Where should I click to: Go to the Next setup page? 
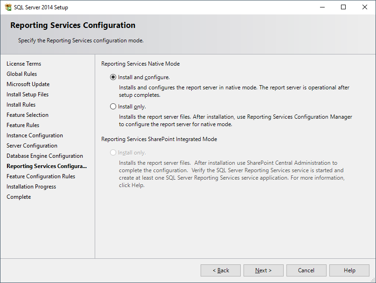click(x=263, y=270)
